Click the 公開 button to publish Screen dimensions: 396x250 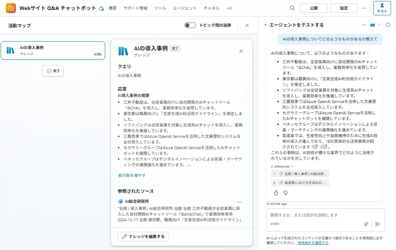[x=314, y=8]
